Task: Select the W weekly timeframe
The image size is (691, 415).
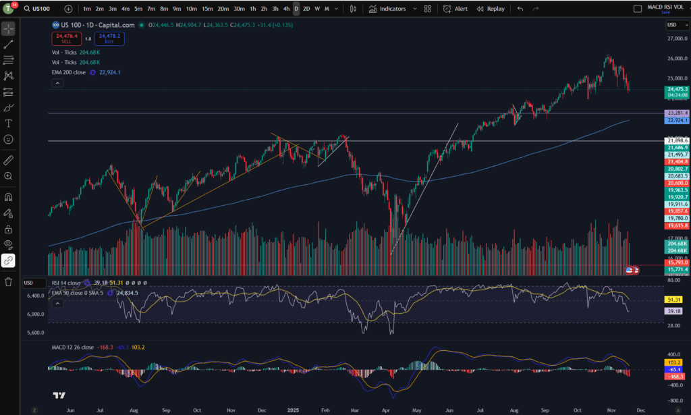Action: (x=317, y=9)
